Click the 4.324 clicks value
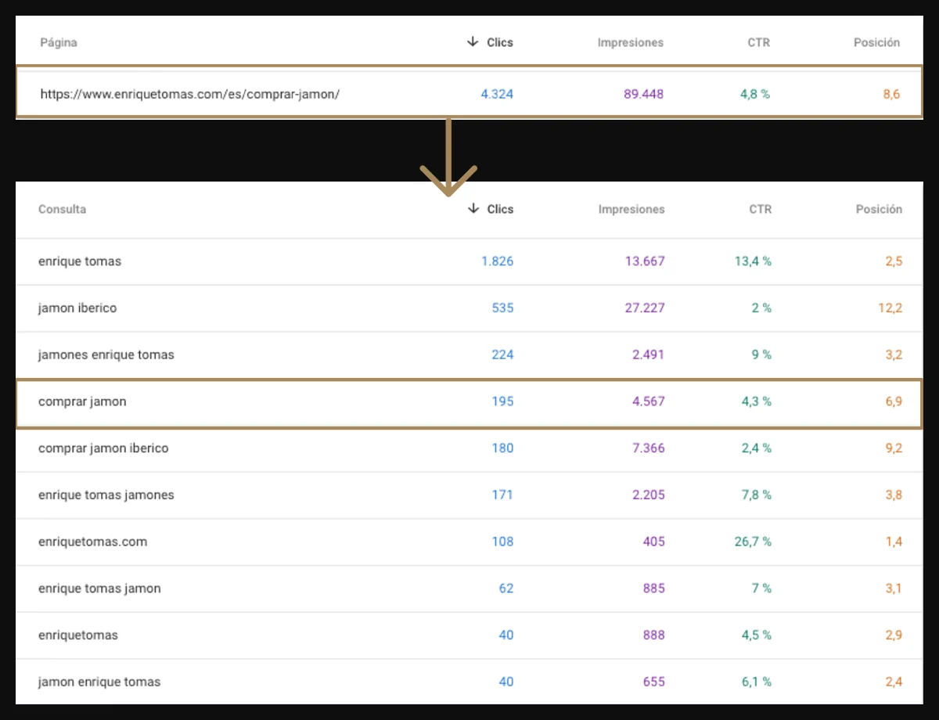Screen dimensions: 939x720 click(x=497, y=94)
